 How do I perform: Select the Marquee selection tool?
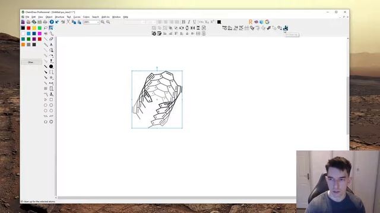tap(51, 28)
